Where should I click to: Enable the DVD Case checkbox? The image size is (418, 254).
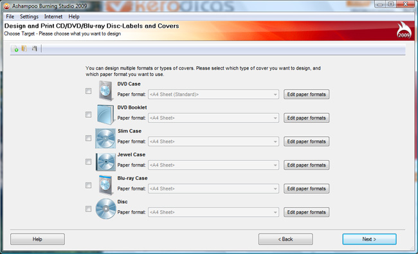[x=88, y=91]
